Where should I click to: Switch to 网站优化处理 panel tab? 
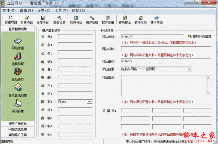coord(18,129)
